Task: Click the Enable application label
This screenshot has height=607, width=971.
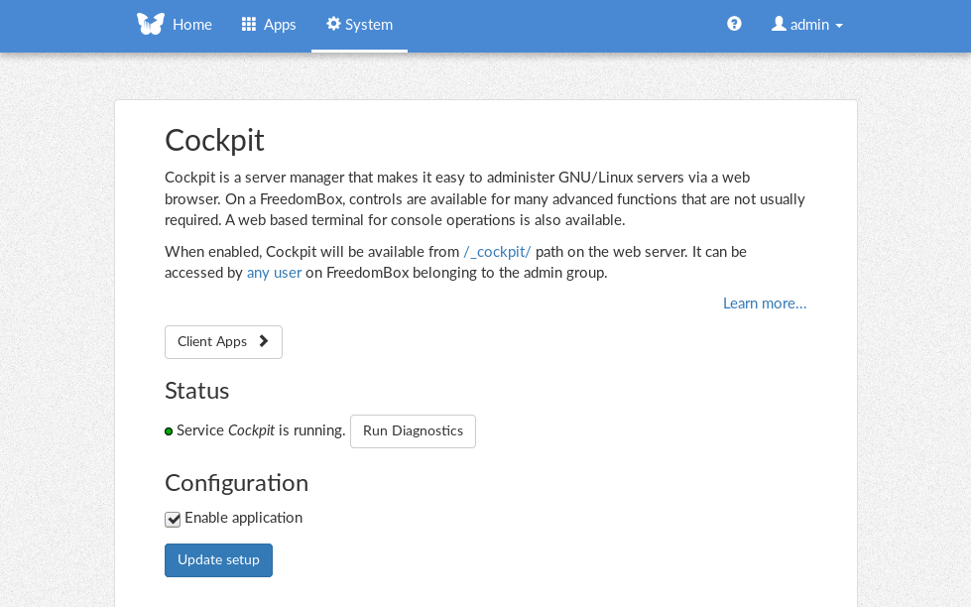Action: point(243,518)
